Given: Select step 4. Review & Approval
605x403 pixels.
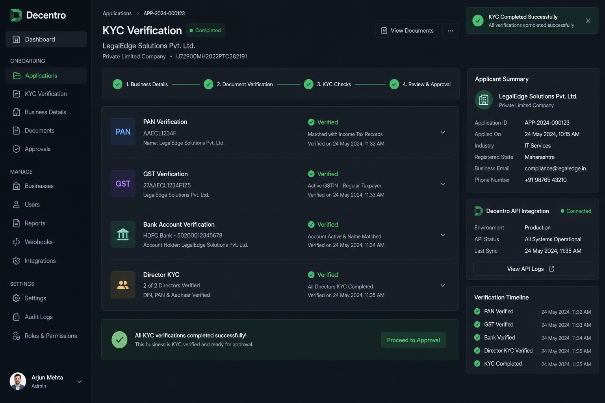Looking at the screenshot, I should [420, 84].
